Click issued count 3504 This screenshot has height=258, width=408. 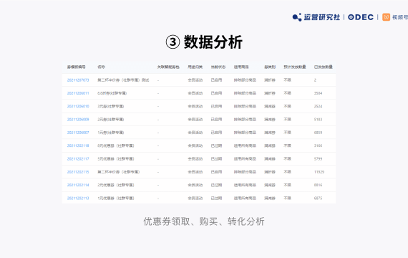tap(318, 93)
